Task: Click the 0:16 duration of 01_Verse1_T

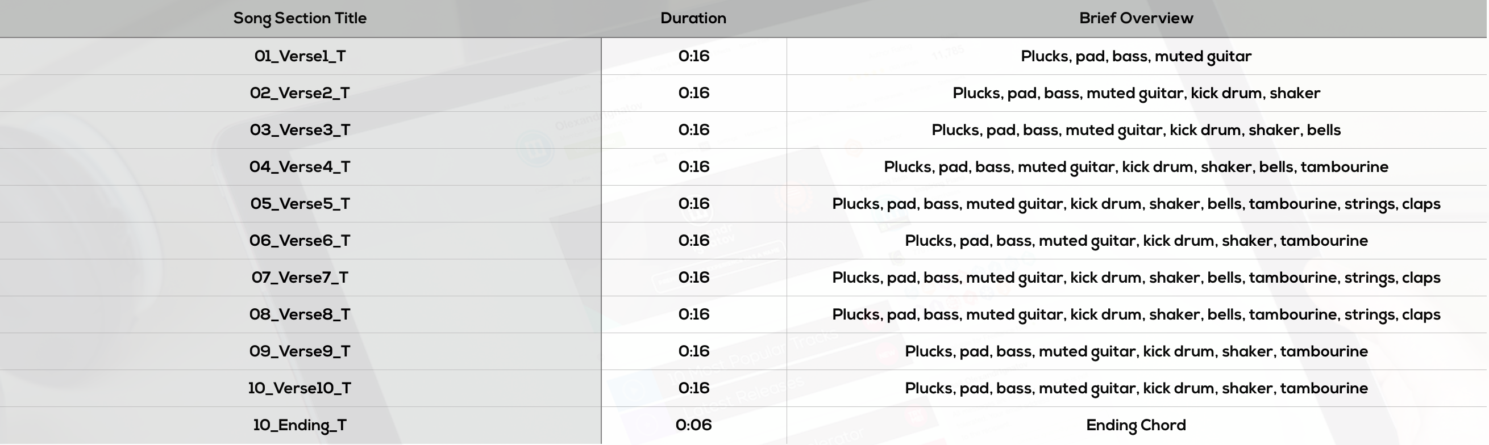Action: (x=693, y=56)
